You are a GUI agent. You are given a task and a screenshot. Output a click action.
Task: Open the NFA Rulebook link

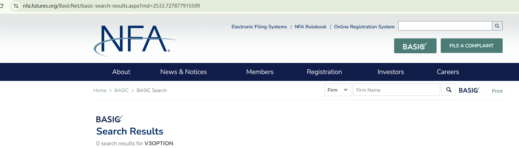pos(310,27)
